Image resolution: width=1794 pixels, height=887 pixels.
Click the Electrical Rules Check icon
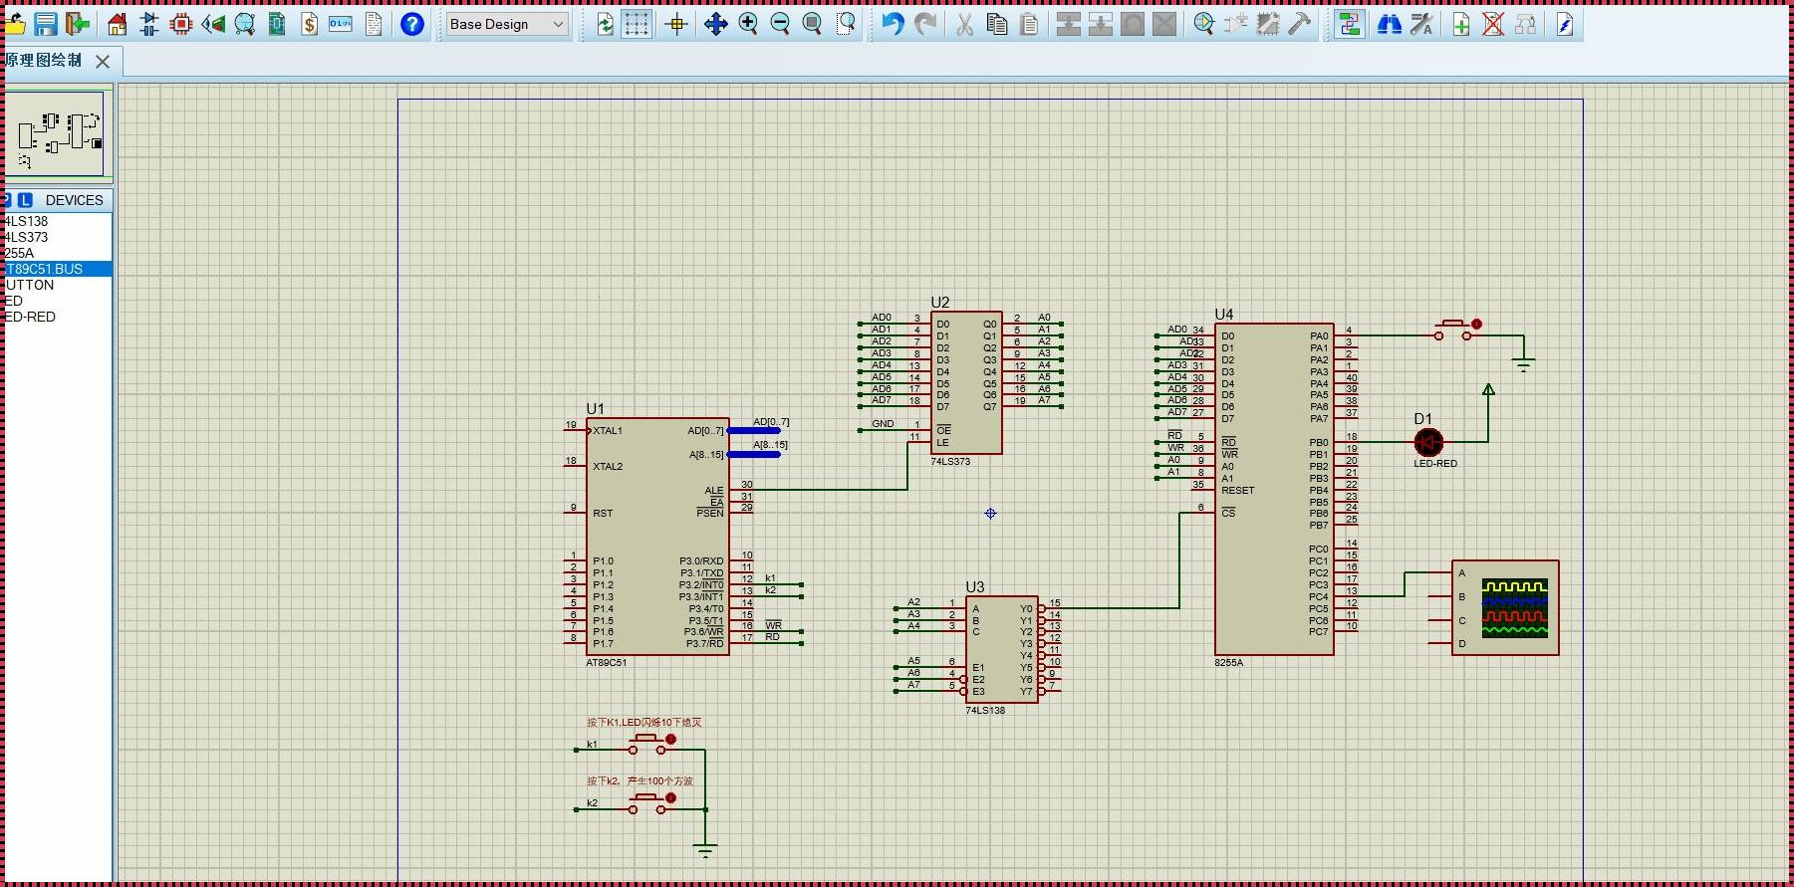pyautogui.click(x=1564, y=24)
